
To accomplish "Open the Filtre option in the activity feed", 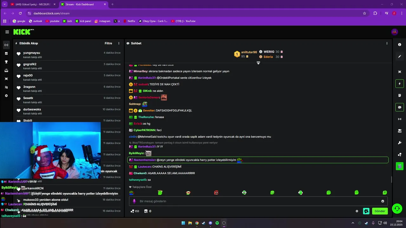I will click(x=108, y=43).
